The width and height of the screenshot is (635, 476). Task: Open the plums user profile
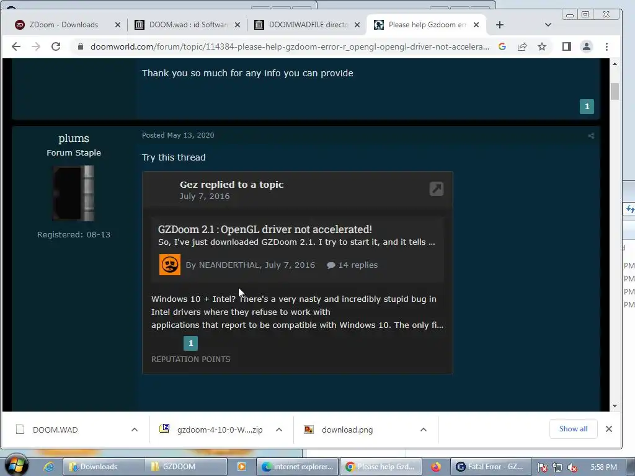[x=74, y=138]
